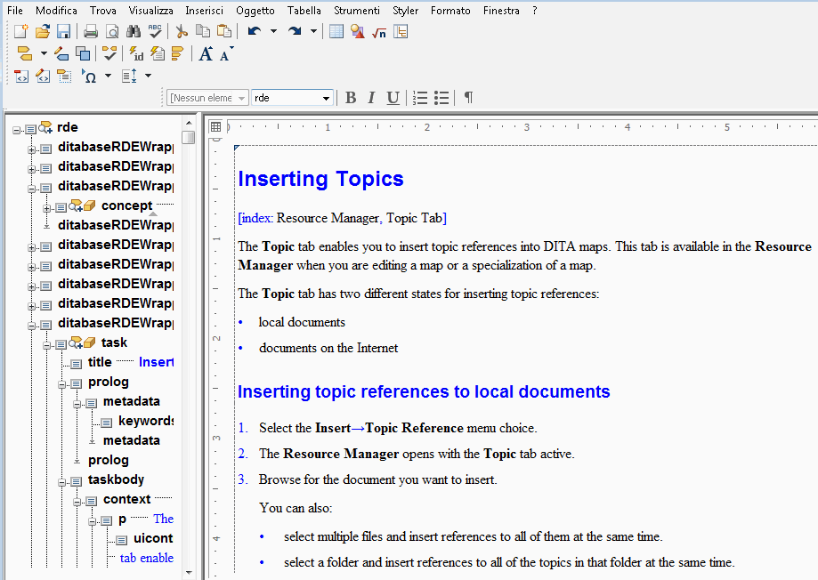Insert a table using the grid icon
Screen dimensions: 818x580
click(x=336, y=32)
